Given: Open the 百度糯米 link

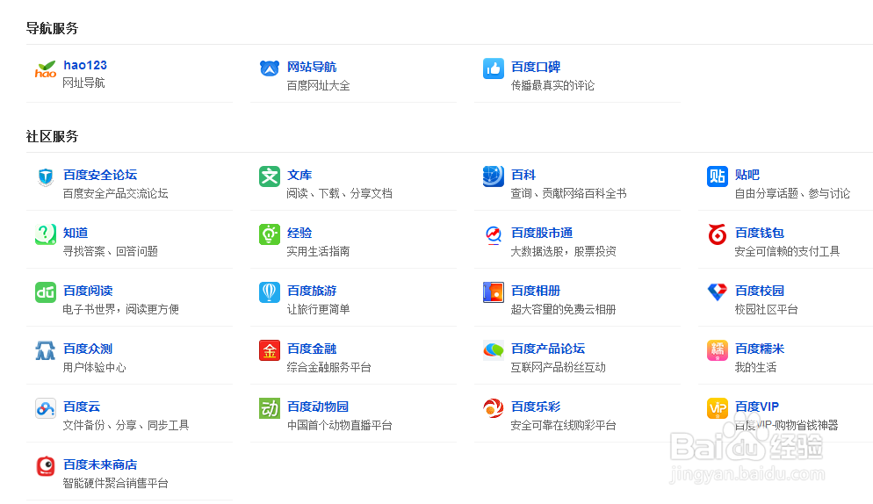Looking at the screenshot, I should (x=760, y=349).
